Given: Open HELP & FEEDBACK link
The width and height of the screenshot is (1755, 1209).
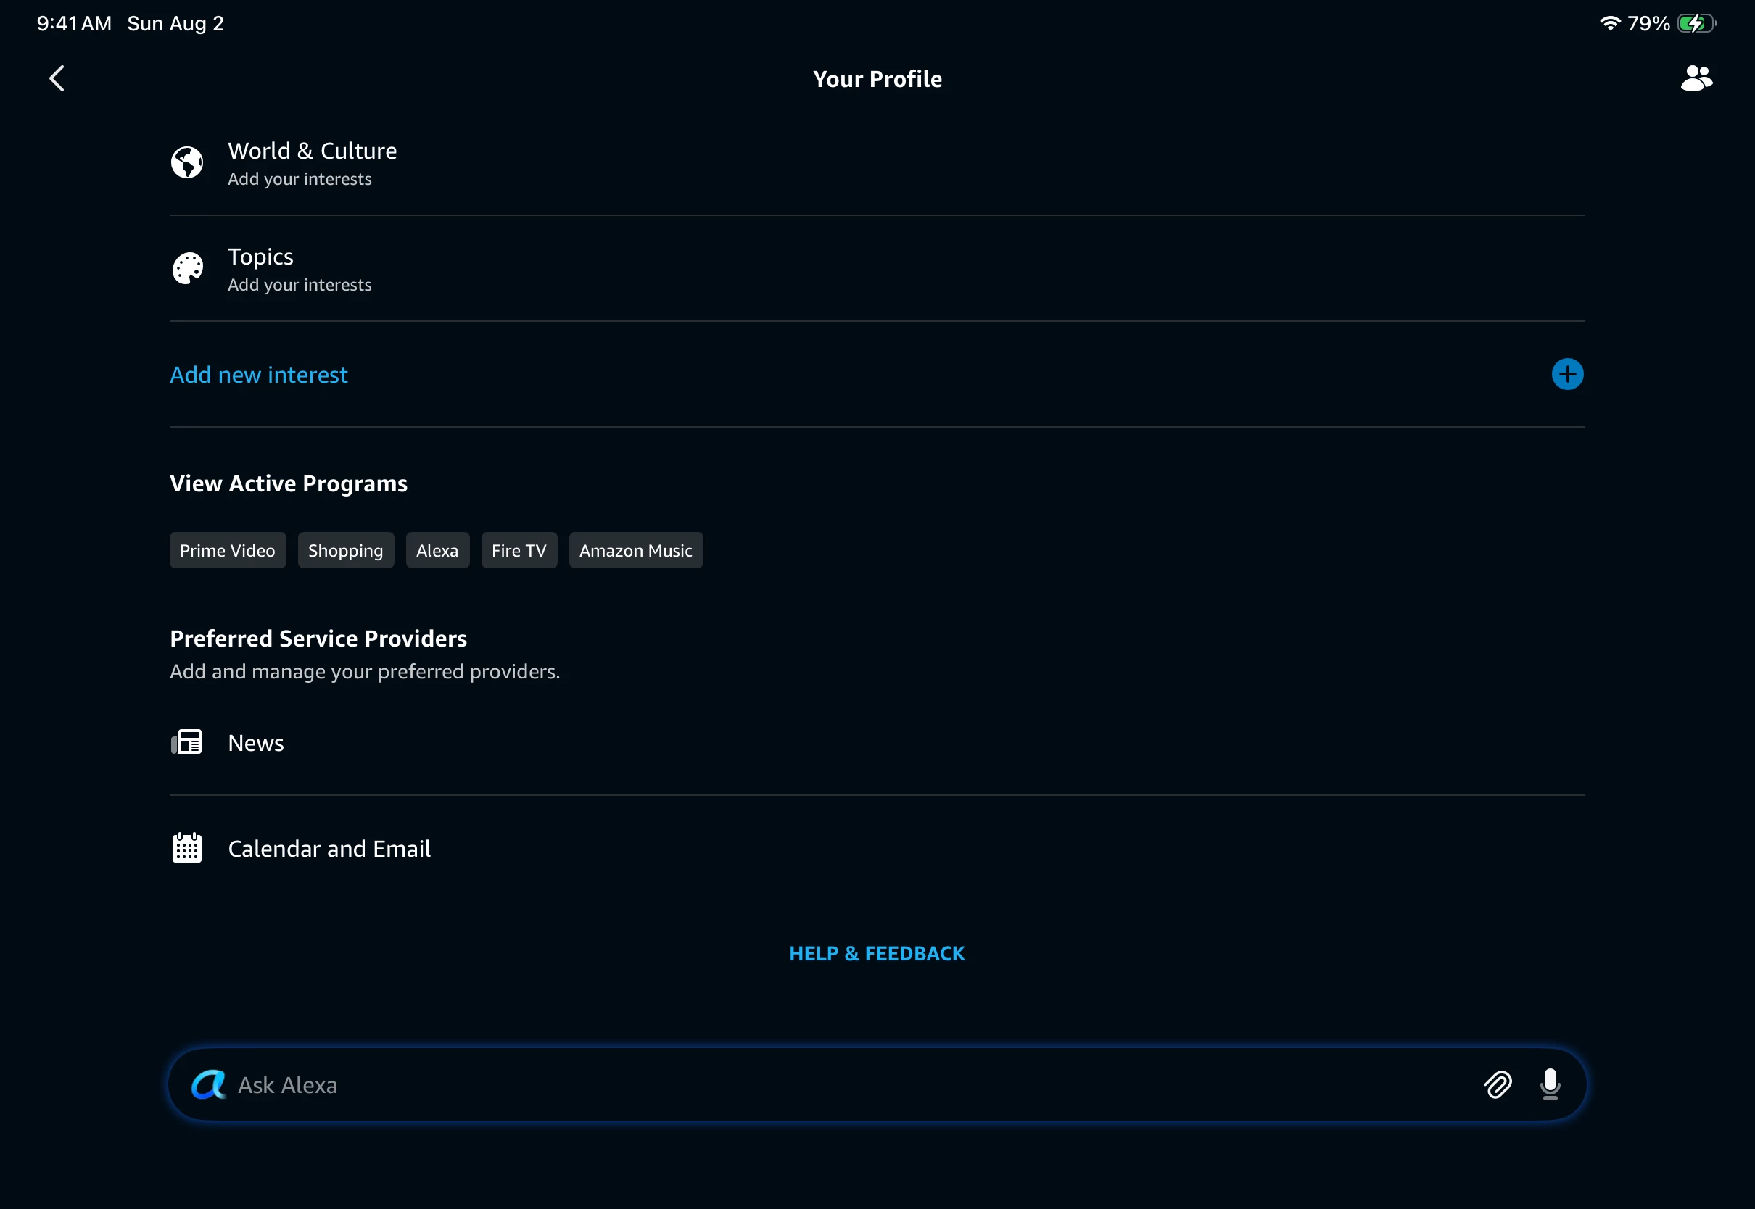Looking at the screenshot, I should [877, 953].
